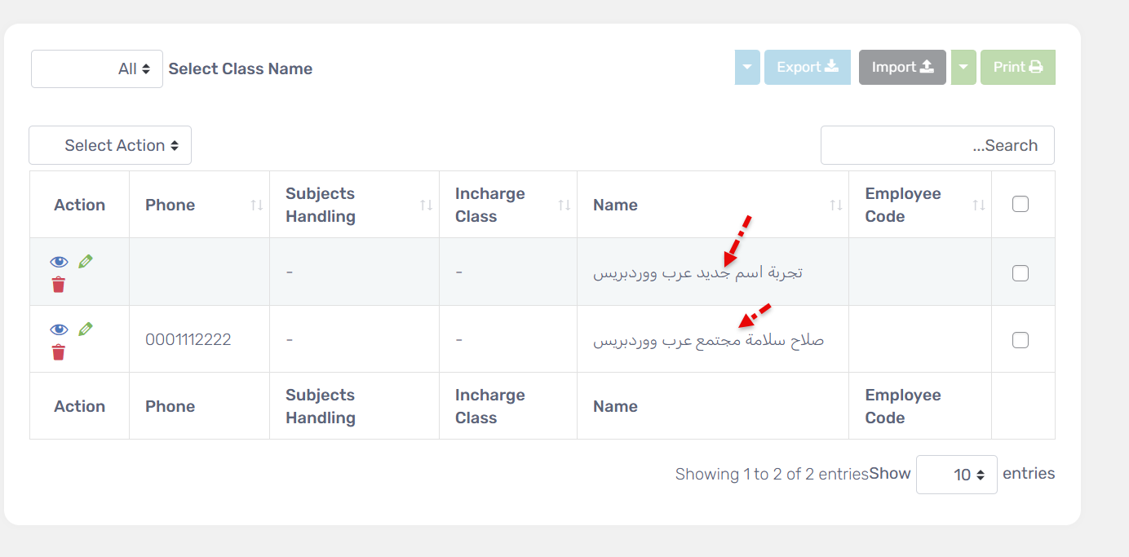This screenshot has height=557, width=1129.
Task: Open the Select Action dropdown
Action: point(110,145)
